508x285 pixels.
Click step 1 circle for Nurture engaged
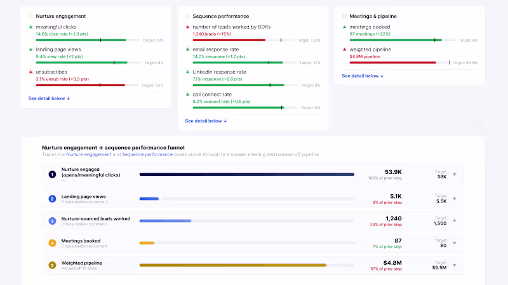52,175
